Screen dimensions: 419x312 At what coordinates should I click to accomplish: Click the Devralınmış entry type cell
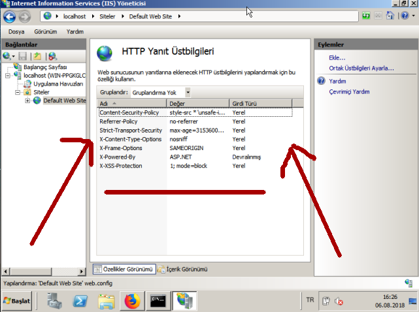coord(246,157)
